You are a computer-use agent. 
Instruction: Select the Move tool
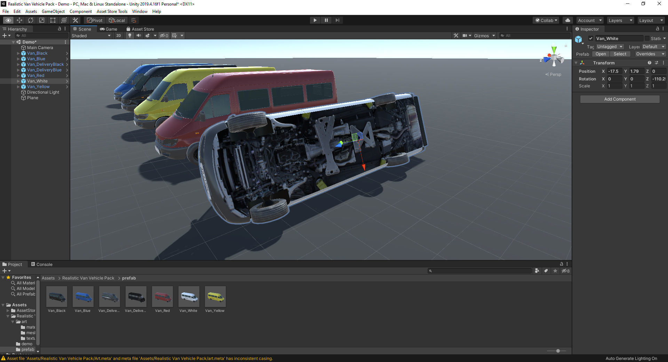pos(19,20)
